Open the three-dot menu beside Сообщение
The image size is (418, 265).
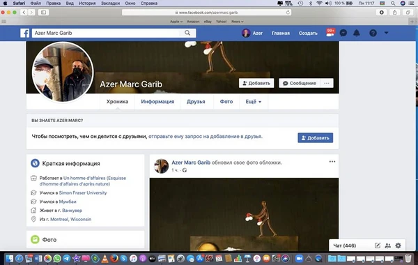(327, 83)
